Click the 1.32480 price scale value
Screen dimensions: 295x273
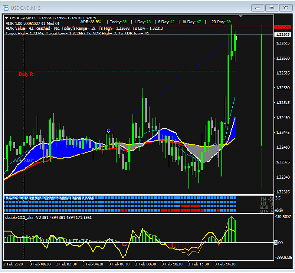[283, 118]
